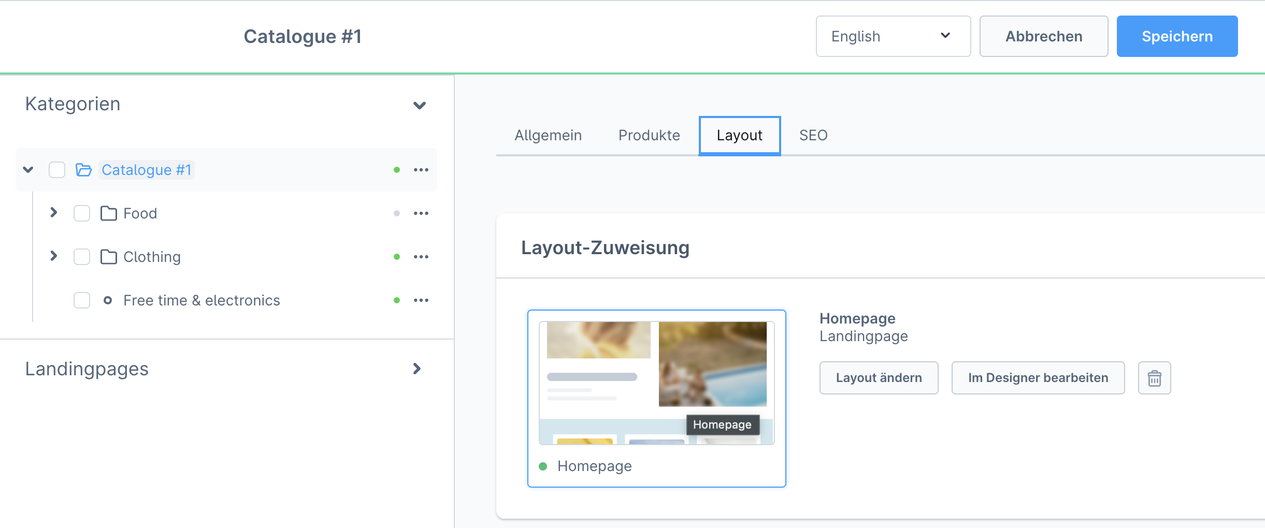This screenshot has height=528, width=1265.
Task: Click the open folder icon of Catalogue #1
Action: coord(83,170)
